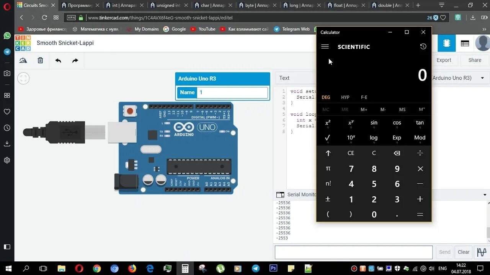Open bookmarks heart in Opera sidebar
490x275 pixels.
click(x=7, y=112)
